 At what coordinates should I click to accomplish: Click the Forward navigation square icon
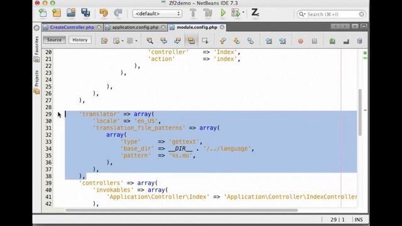point(130,41)
